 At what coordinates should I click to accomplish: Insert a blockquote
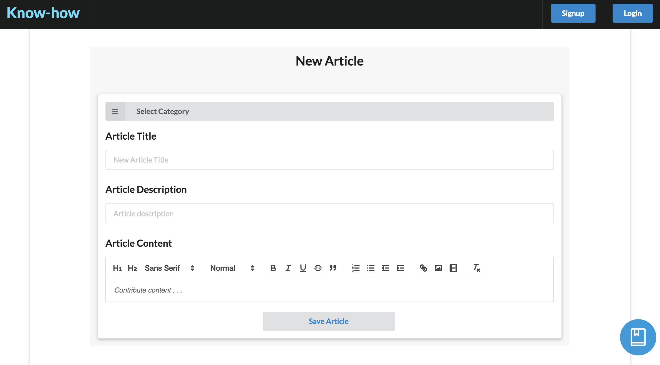pos(333,268)
